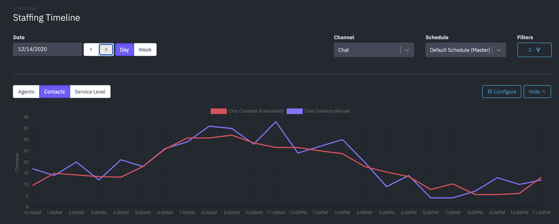
Task: Click the Hide caret-up icon
Action: pos(544,92)
